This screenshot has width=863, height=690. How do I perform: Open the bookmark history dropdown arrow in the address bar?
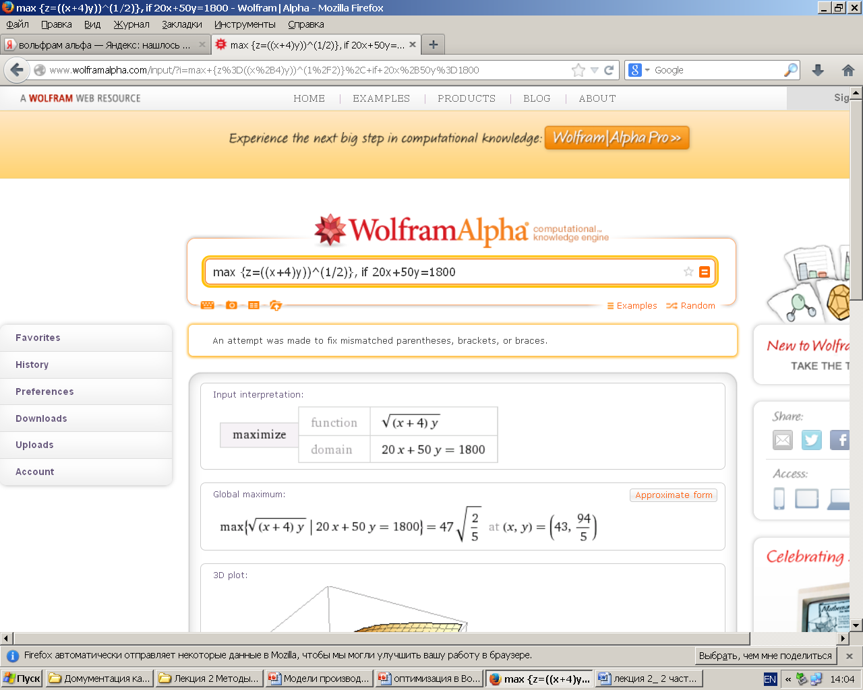[594, 70]
